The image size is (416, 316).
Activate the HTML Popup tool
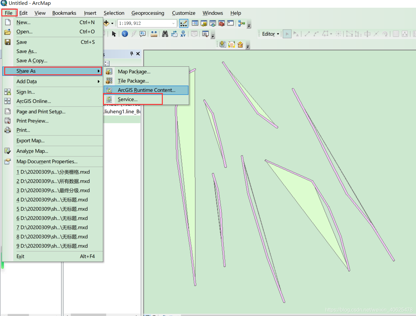(x=143, y=34)
